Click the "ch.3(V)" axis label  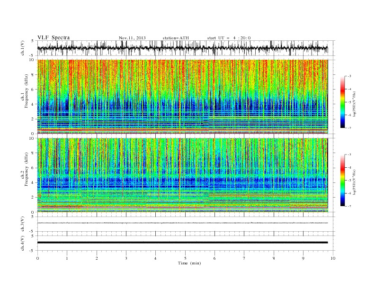(22, 224)
